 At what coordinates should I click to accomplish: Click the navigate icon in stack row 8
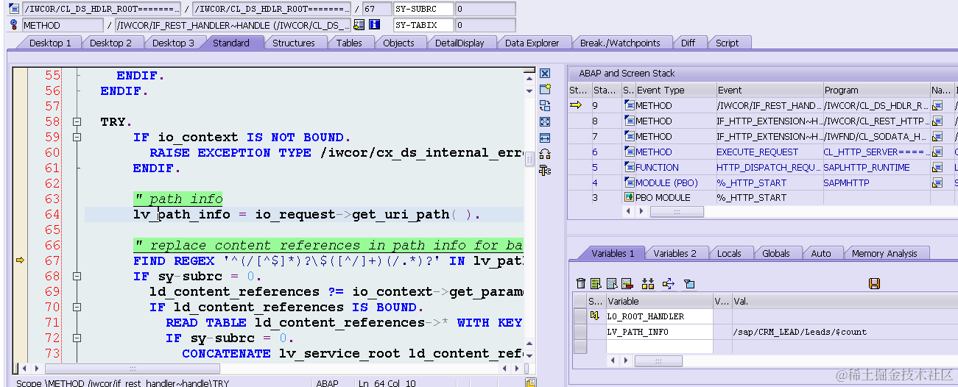coord(937,121)
